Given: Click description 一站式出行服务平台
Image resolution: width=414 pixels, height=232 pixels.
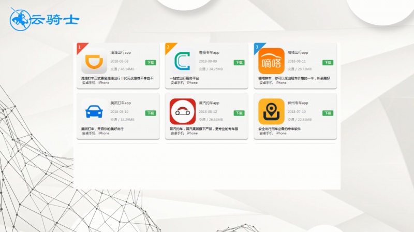Looking at the screenshot, I should tap(184, 78).
